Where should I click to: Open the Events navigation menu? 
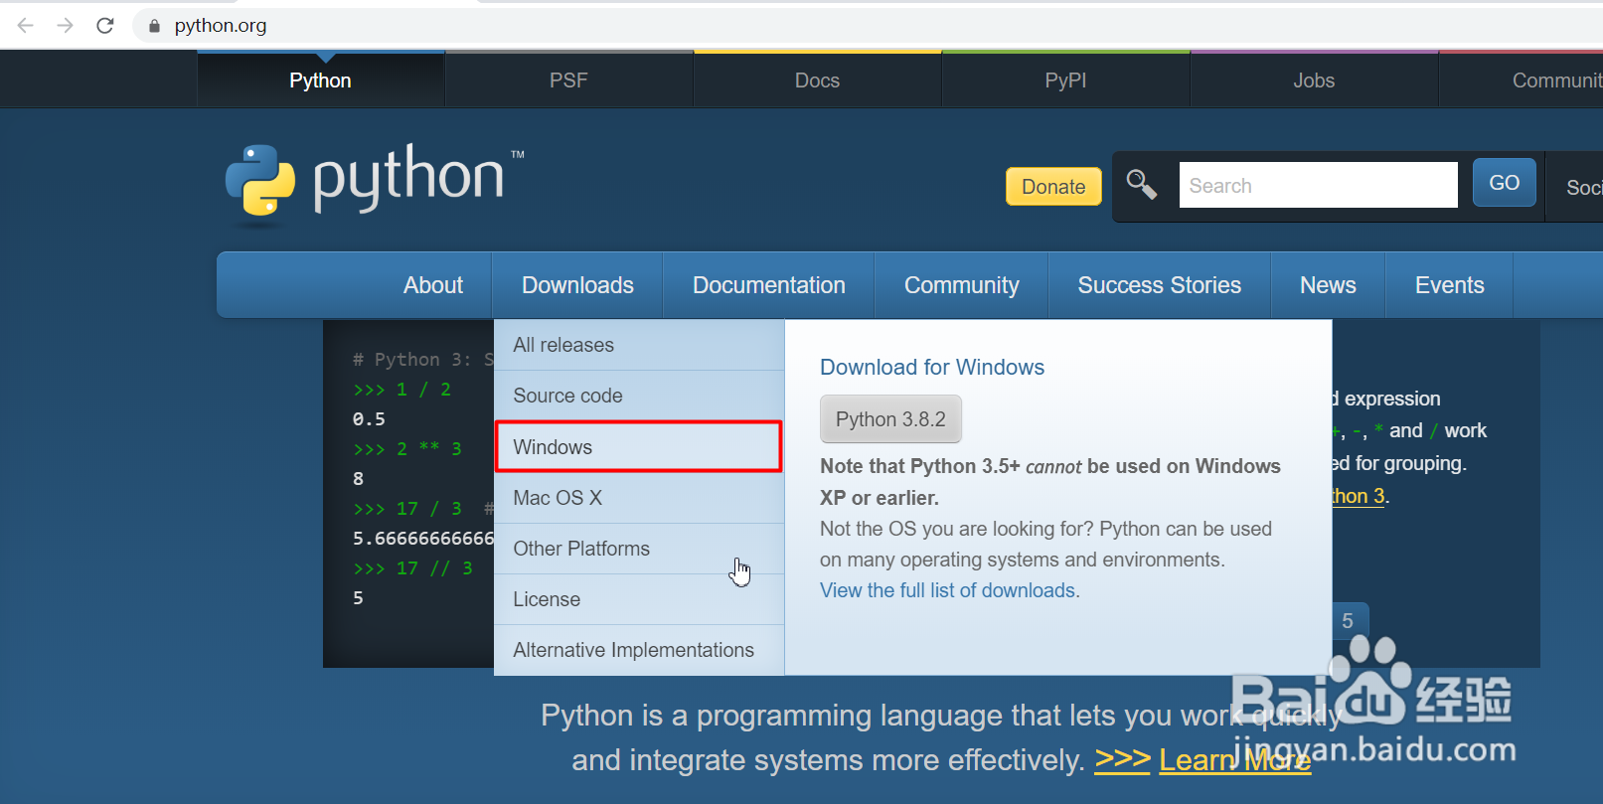point(1449,285)
